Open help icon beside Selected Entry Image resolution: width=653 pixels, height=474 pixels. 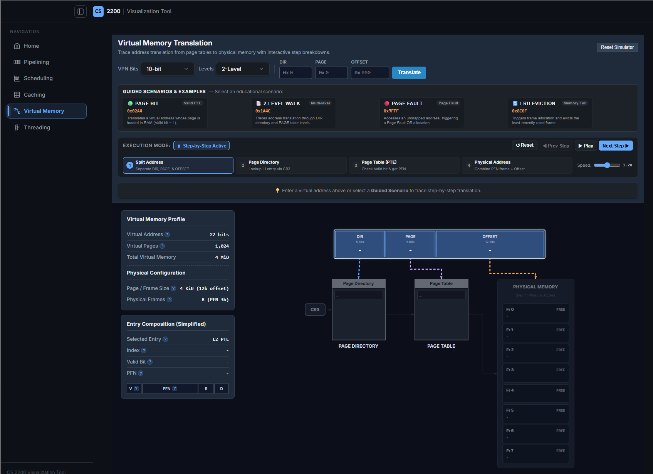[165, 339]
